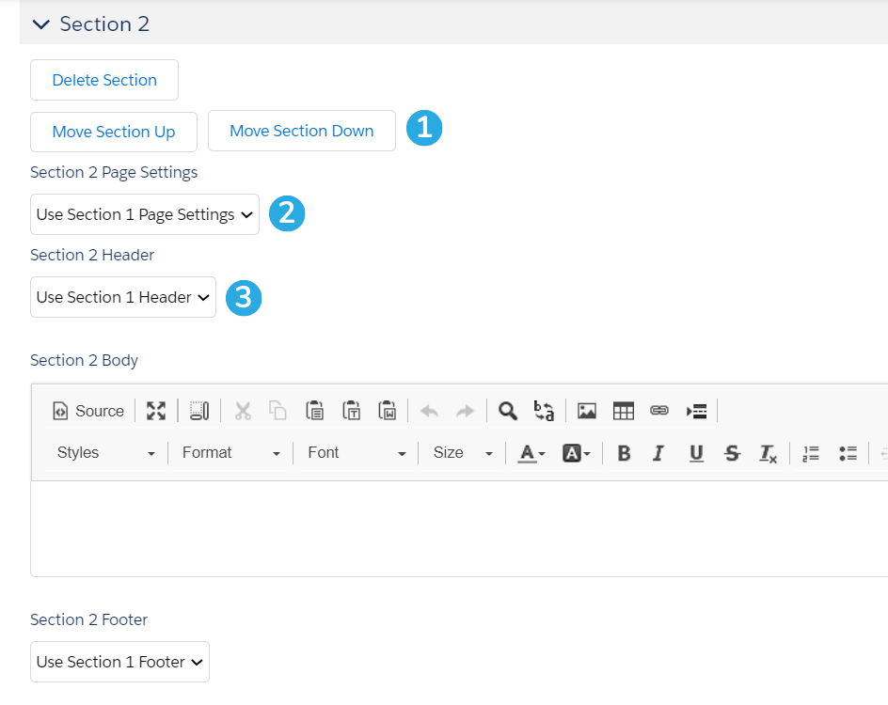
Task: Toggle Italic formatting
Action: coord(658,453)
